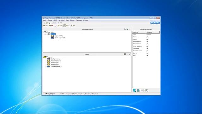Click the leftmost icon in Разделы panel header

click(125, 54)
